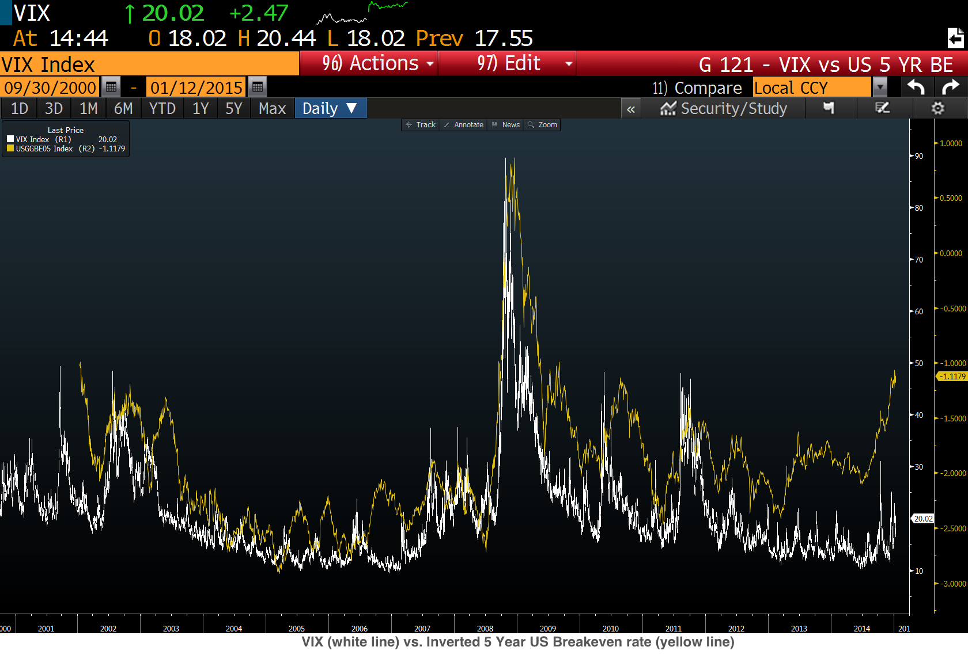968x662 pixels.
Task: Click the undo arrow icon
Action: (916, 87)
